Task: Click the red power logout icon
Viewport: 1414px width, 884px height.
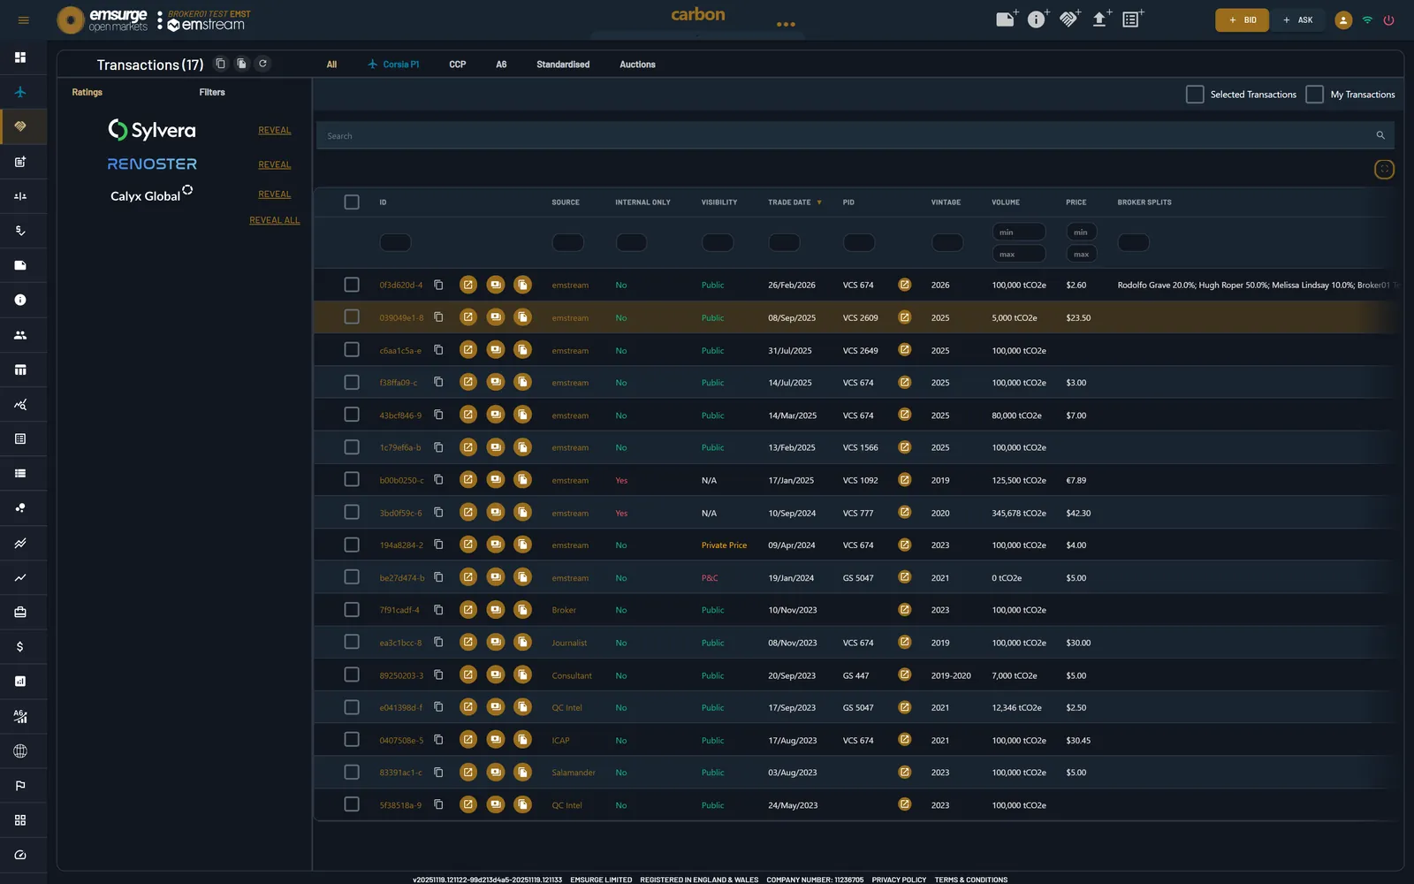Action: [1388, 20]
